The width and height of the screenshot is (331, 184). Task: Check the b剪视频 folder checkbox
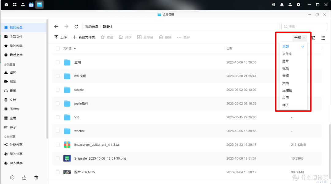tap(58, 76)
